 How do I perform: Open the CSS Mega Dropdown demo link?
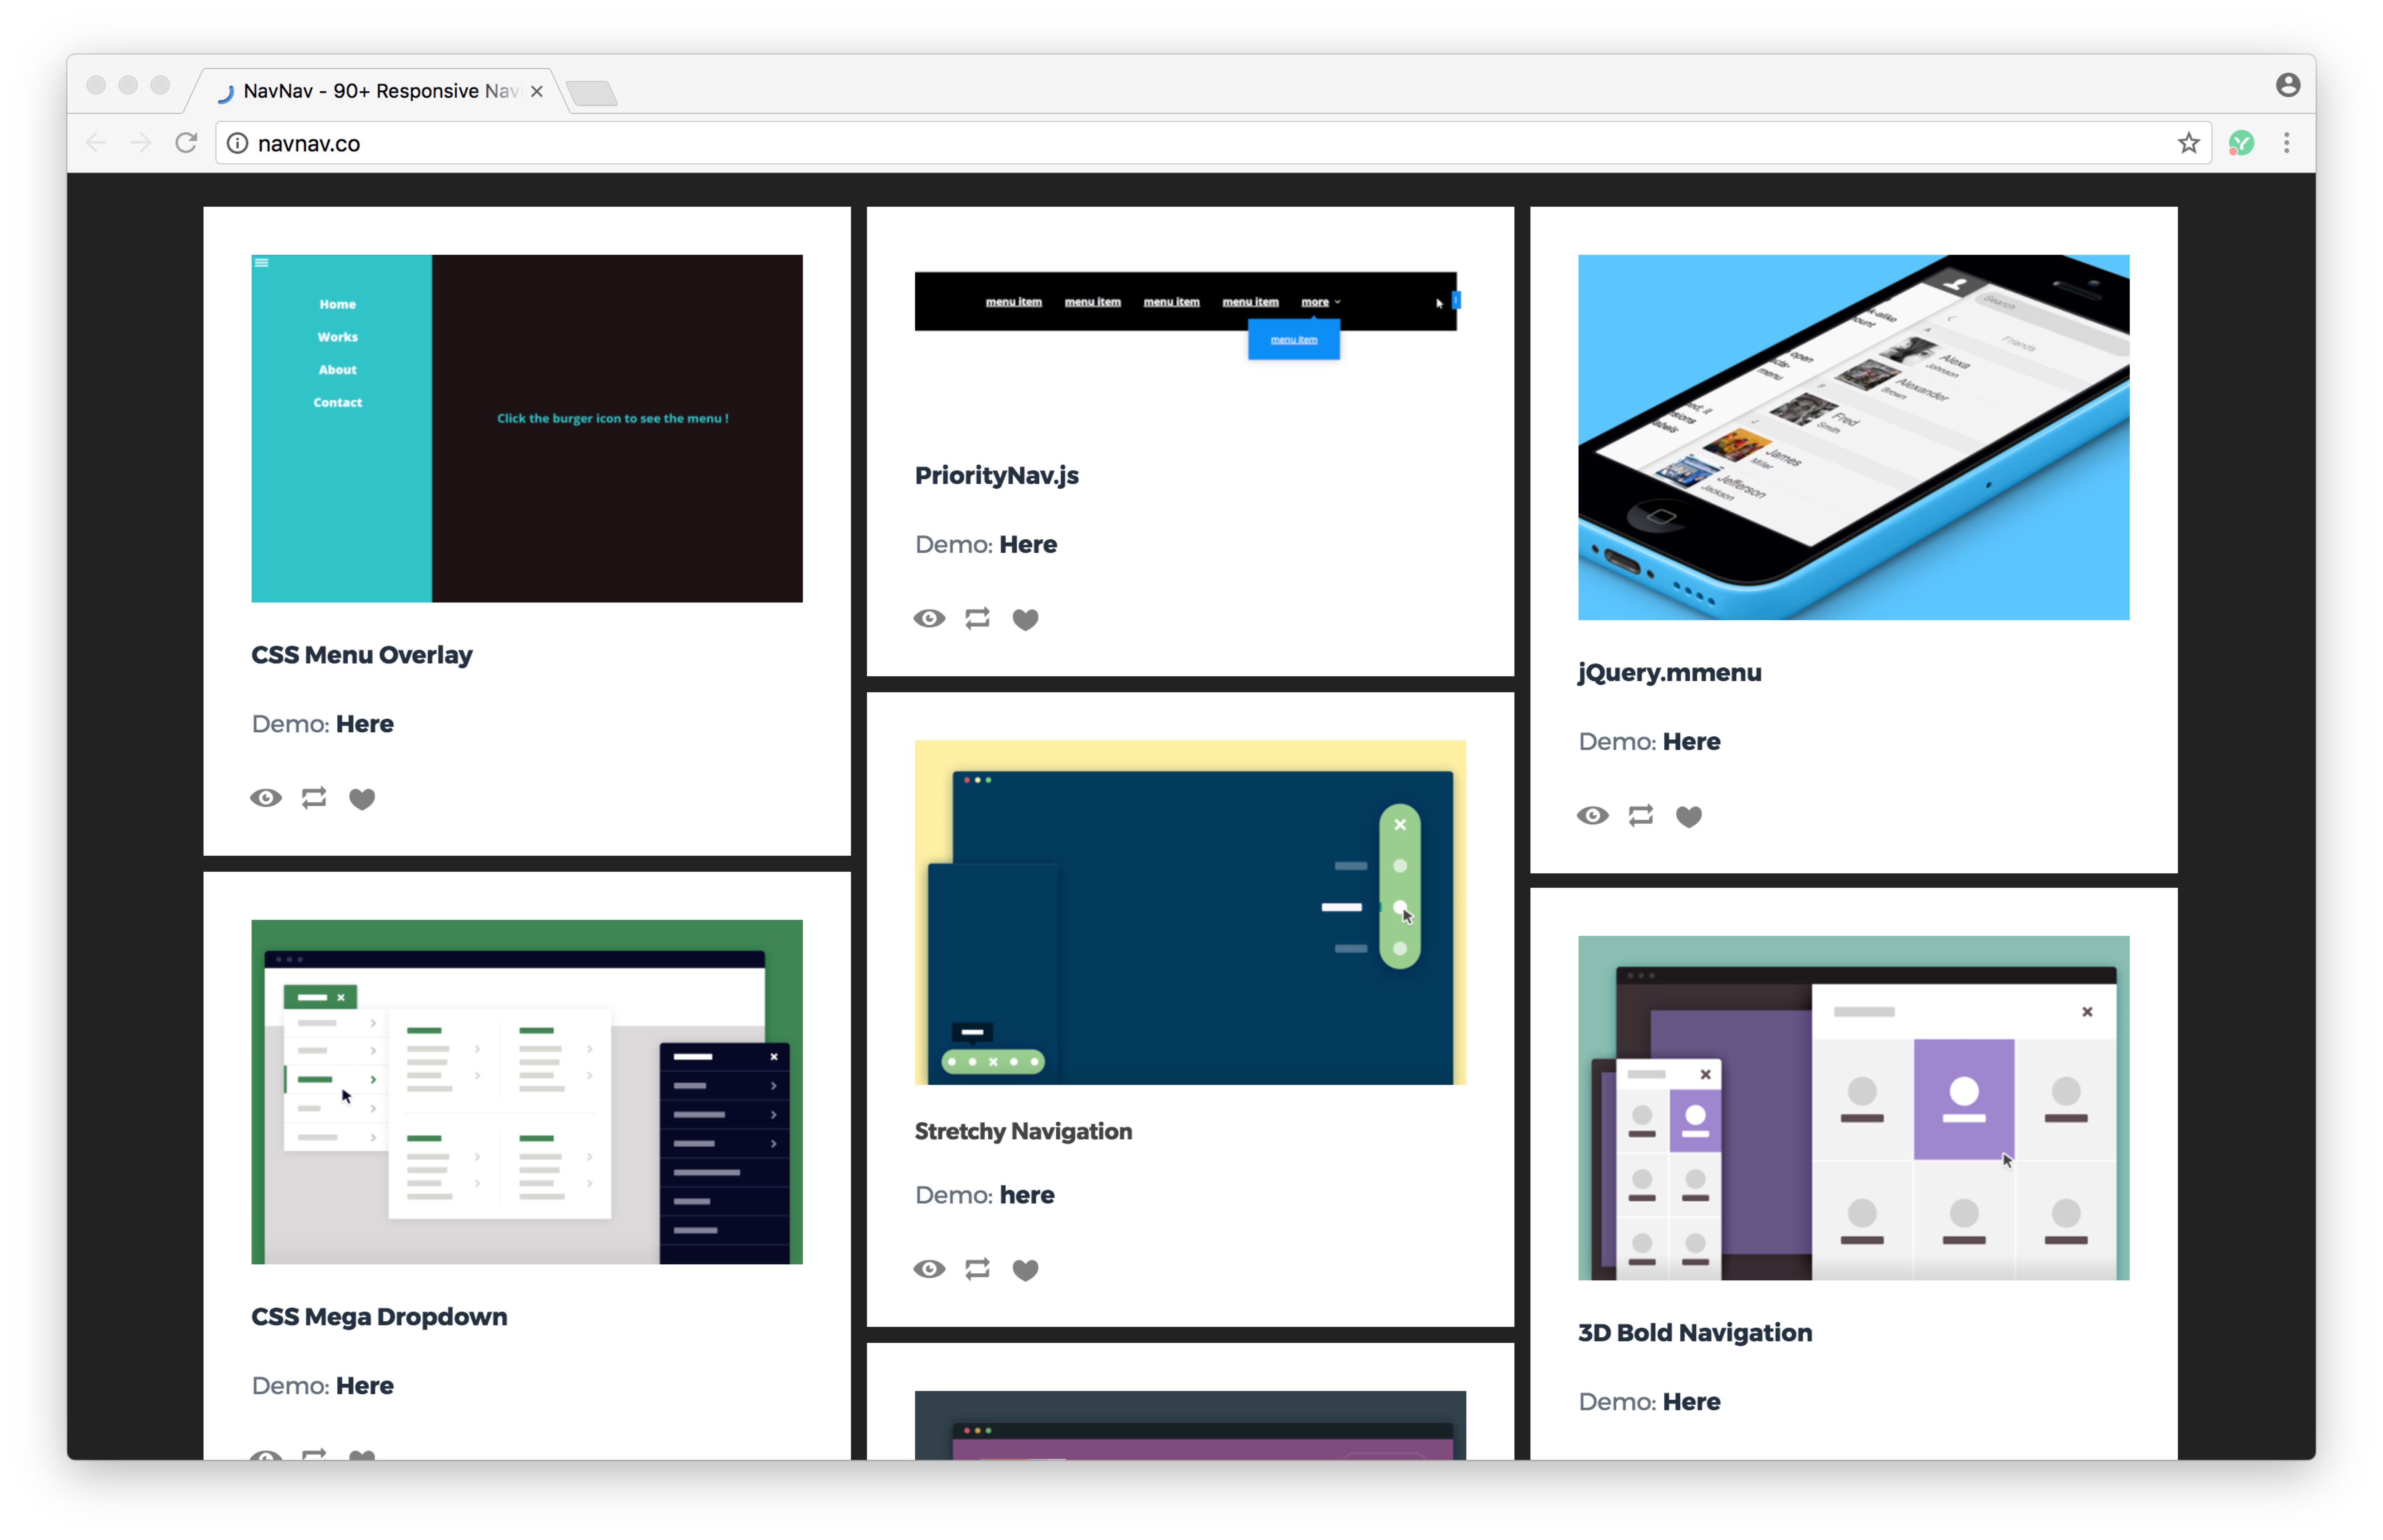tap(365, 1386)
